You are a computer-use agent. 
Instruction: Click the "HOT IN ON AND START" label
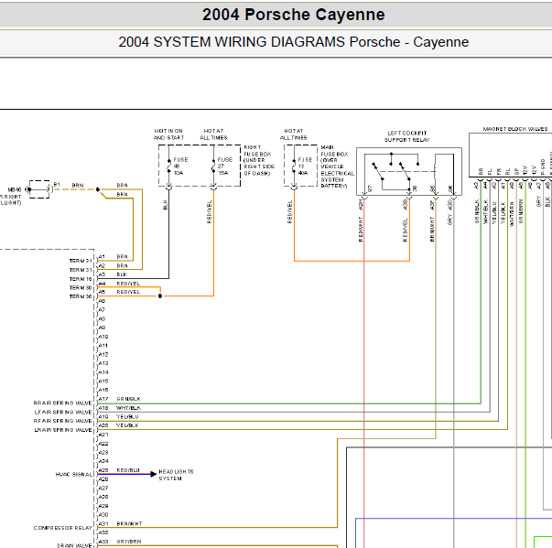tap(169, 134)
